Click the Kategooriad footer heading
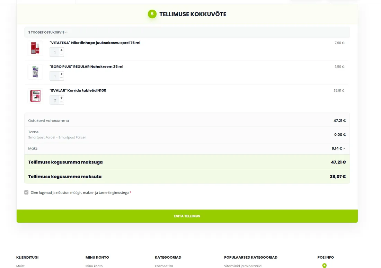381x268 pixels. [168, 257]
